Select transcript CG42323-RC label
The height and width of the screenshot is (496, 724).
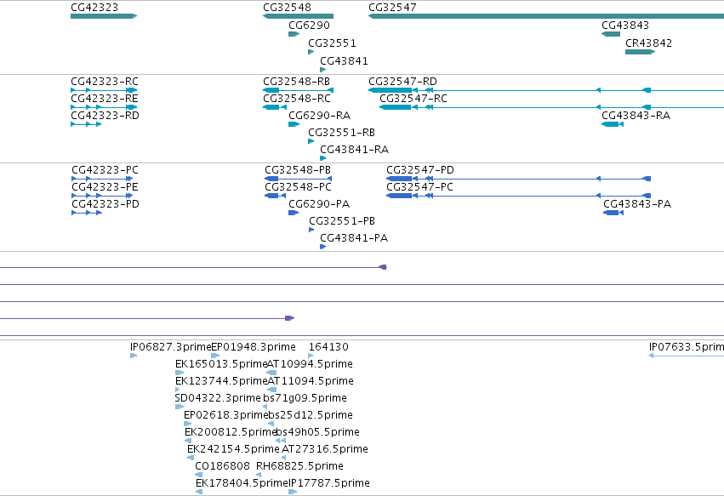click(x=105, y=82)
